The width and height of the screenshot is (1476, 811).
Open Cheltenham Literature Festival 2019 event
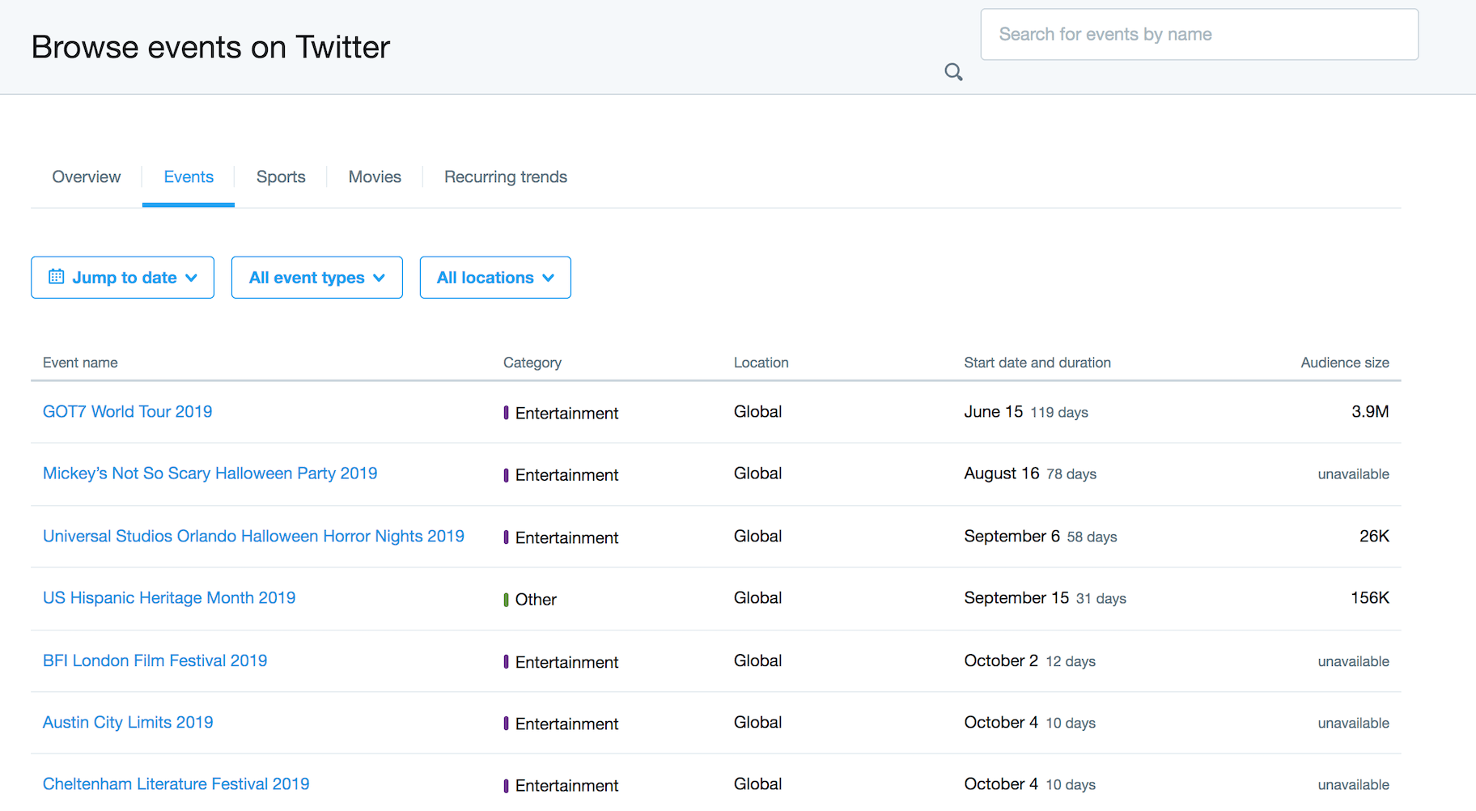coord(176,783)
